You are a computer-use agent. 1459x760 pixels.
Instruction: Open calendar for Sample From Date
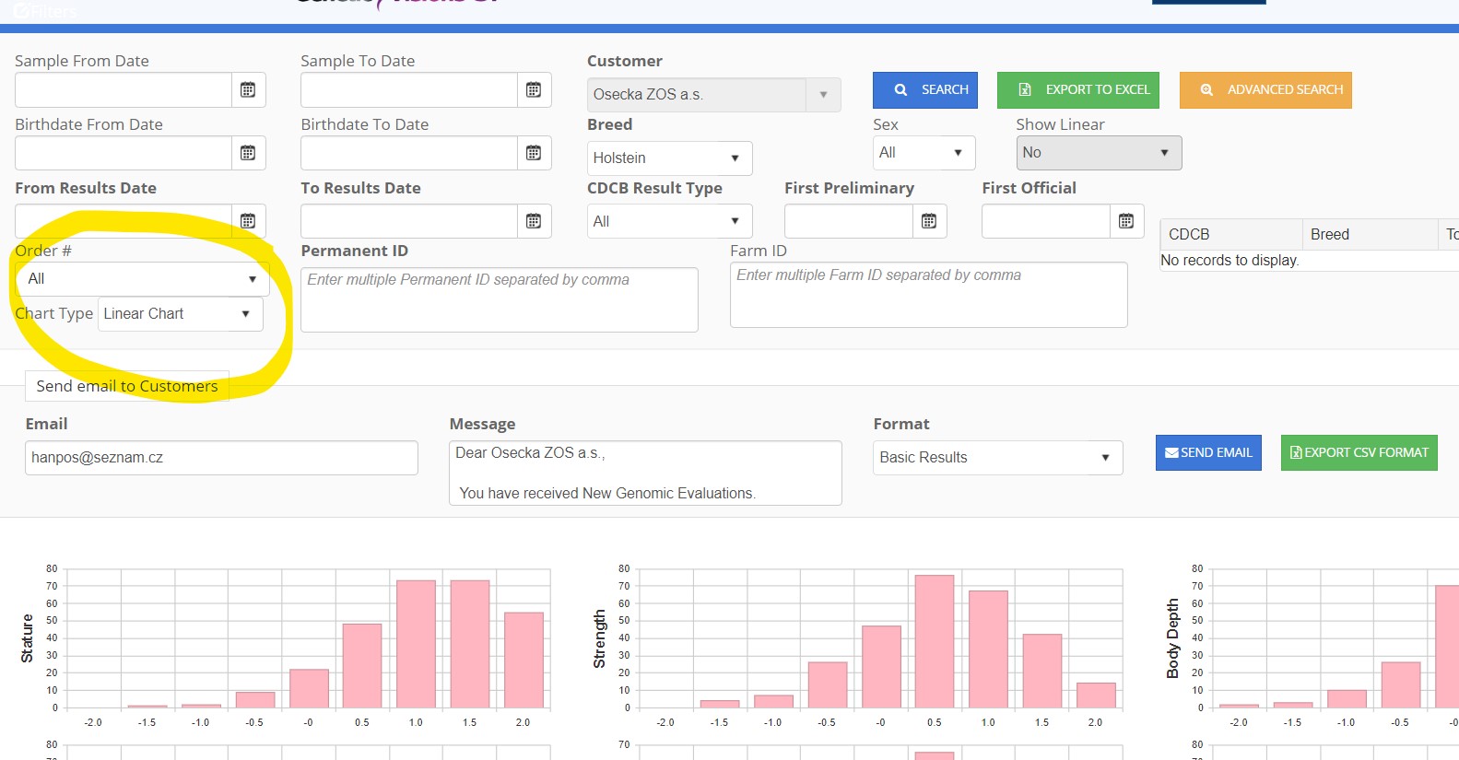[x=248, y=90]
